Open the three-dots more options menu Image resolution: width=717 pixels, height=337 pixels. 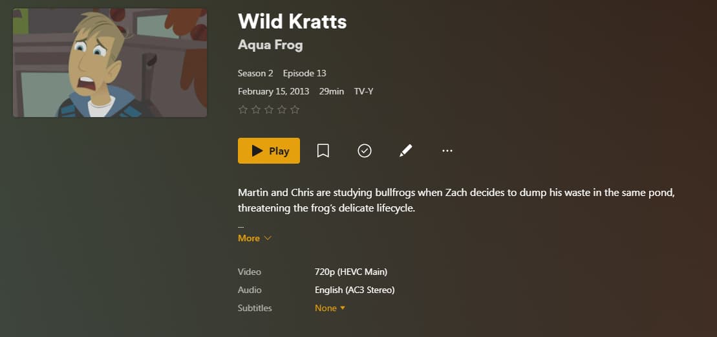click(447, 151)
